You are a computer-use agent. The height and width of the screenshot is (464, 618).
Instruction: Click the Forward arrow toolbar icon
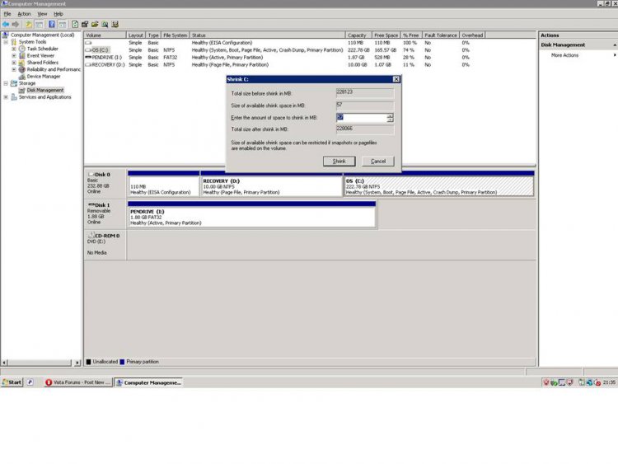click(x=16, y=25)
